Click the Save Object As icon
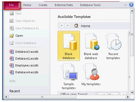Image resolution: width=136 pixels, height=102 pixels. [x=12, y=21]
